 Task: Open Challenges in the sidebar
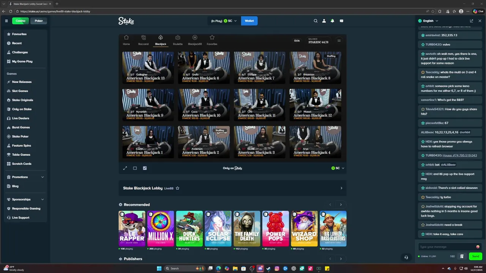pyautogui.click(x=26, y=52)
